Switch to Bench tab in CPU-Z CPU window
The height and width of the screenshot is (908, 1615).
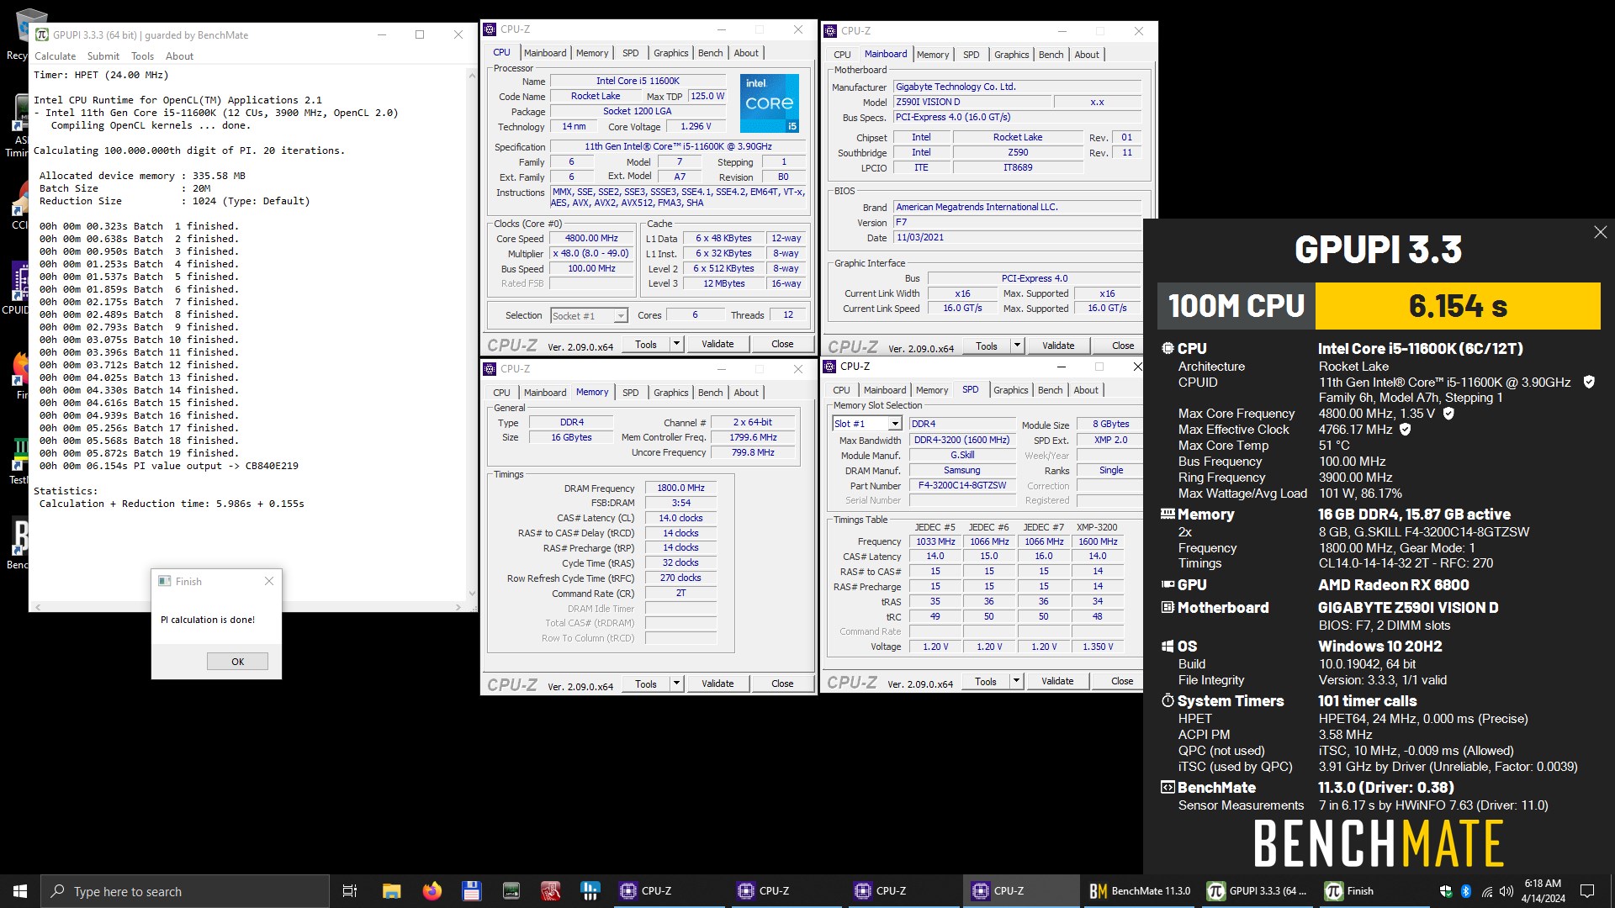pyautogui.click(x=710, y=53)
